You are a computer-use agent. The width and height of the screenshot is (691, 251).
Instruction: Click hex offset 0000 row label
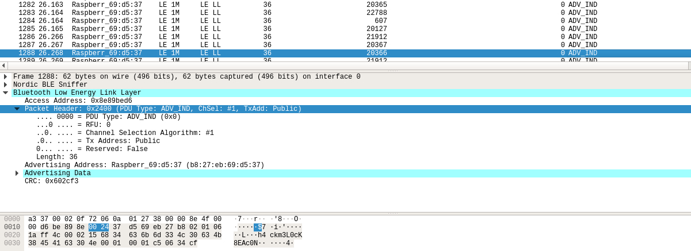(x=12, y=219)
